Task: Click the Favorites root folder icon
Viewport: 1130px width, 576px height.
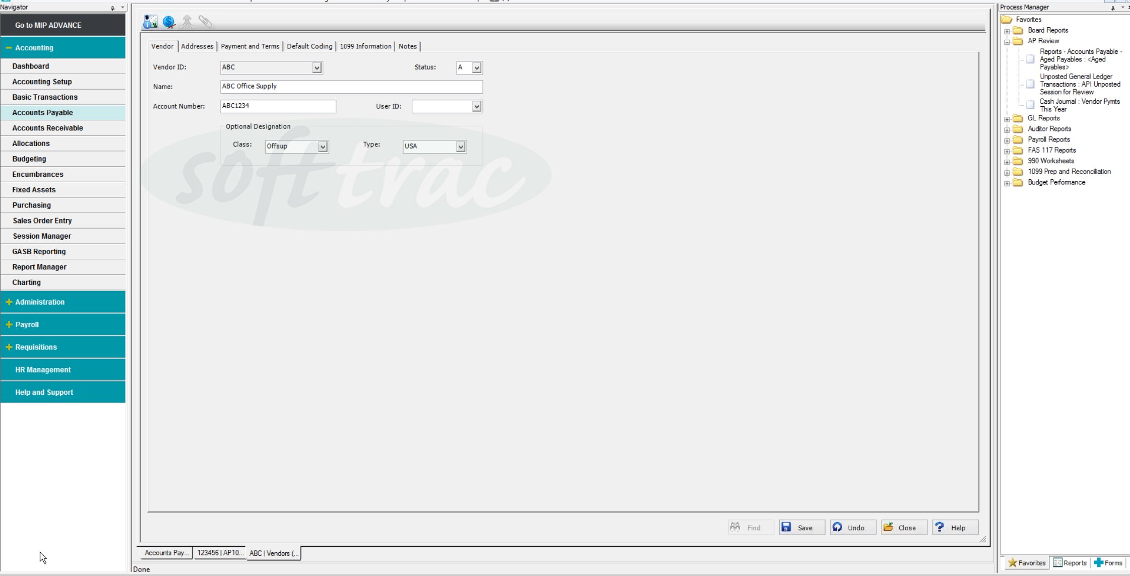Action: click(1007, 20)
